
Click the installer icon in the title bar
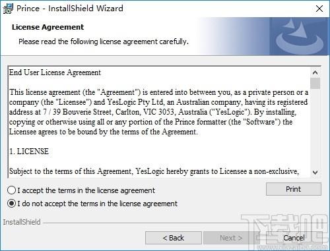point(8,9)
